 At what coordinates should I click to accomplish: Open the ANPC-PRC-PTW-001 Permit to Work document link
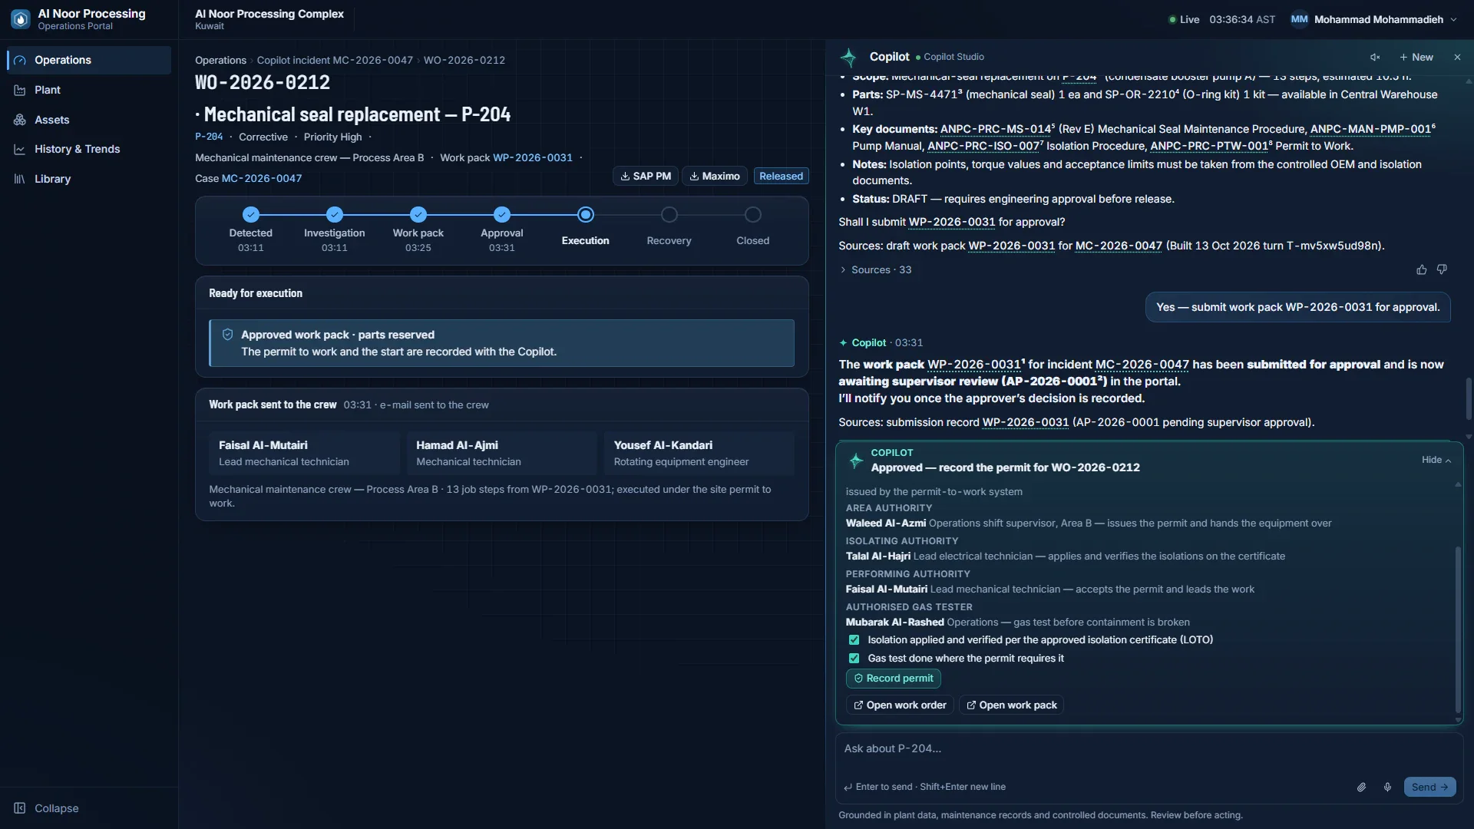click(x=1211, y=146)
